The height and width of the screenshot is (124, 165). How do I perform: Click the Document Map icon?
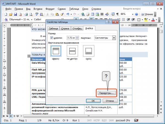click(113, 14)
